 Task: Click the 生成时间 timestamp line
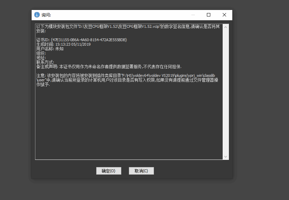(63, 44)
